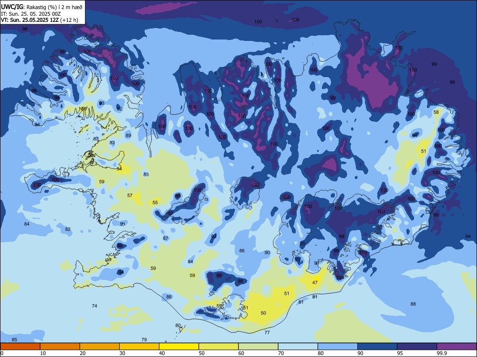The width and height of the screenshot is (477, 357).
Task: Select the pale yellow 50–60 legend swatch
Action: click(x=218, y=347)
